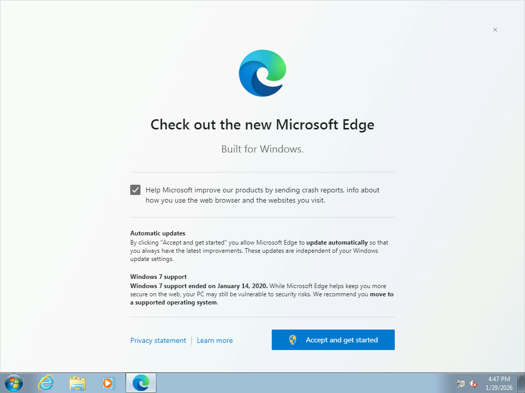
Task: Click Accept and get started button
Action: pos(333,340)
